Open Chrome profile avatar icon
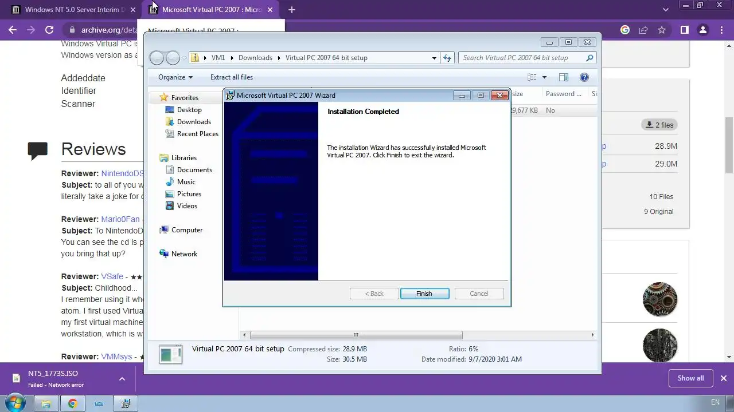Viewport: 734px width, 412px height. (702, 30)
